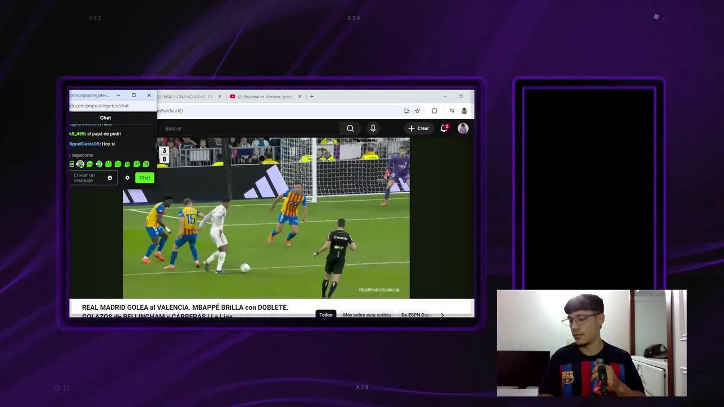The width and height of the screenshot is (724, 407).
Task: Select the Más sobre esta noticia chip
Action: coord(367,314)
